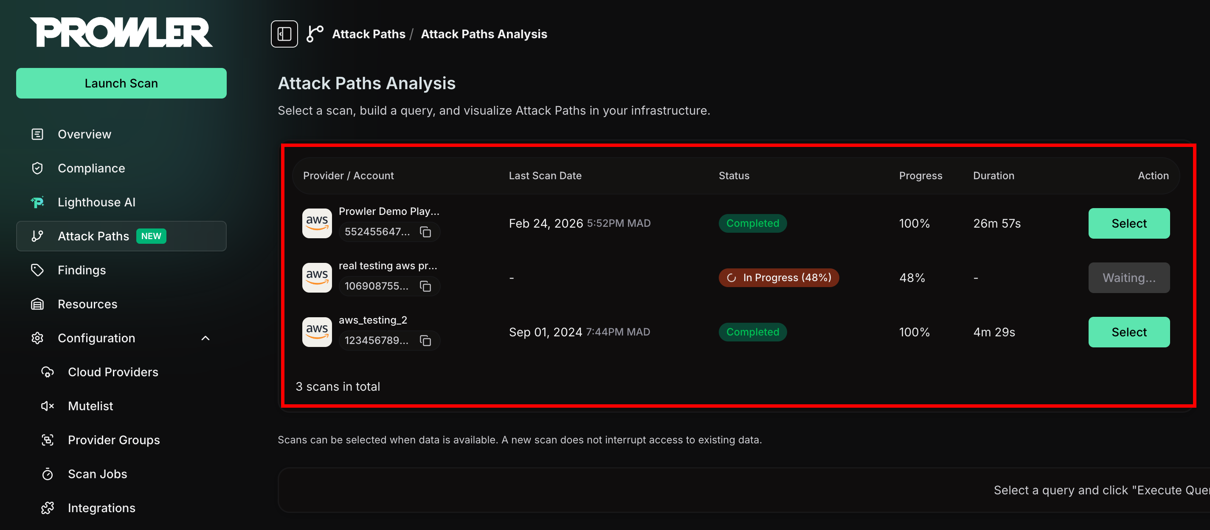Open Mutelist settings

[x=90, y=406]
